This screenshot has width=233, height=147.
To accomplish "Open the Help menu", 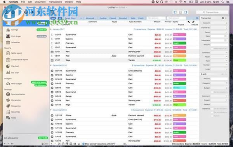I will pos(78,2).
